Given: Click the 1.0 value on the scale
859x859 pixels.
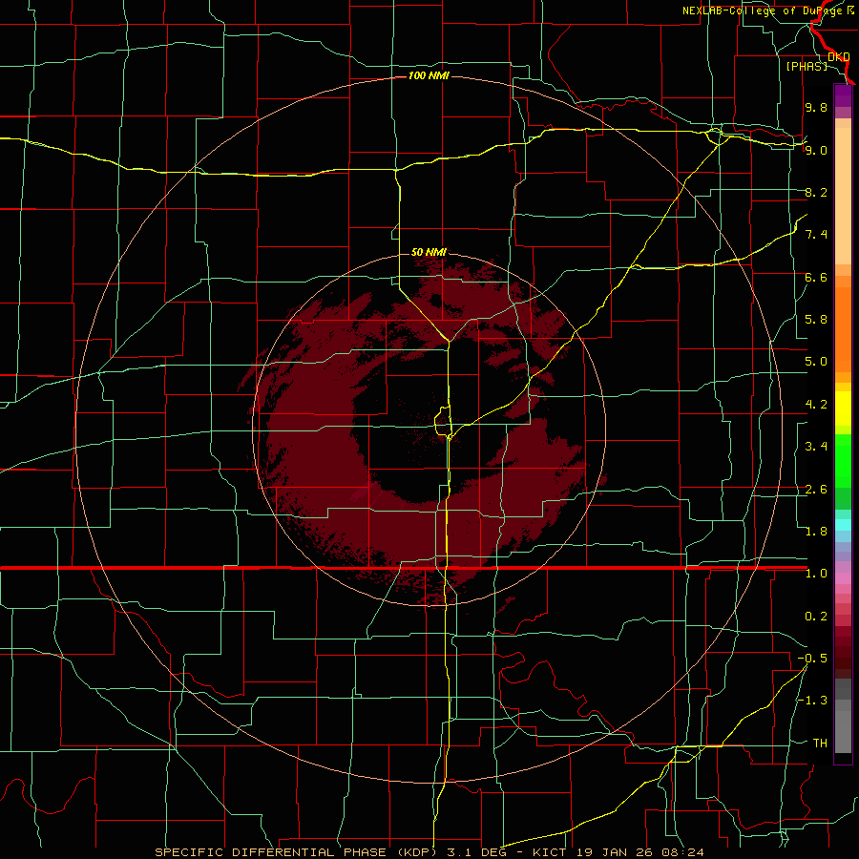Looking at the screenshot, I should tap(816, 574).
